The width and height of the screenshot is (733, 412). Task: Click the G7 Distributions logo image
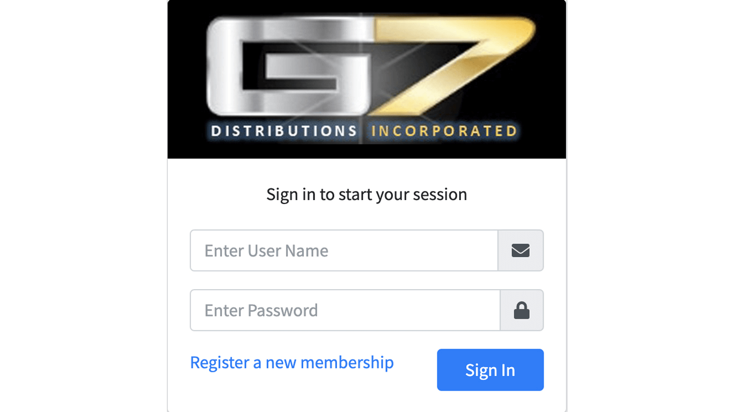[366, 79]
